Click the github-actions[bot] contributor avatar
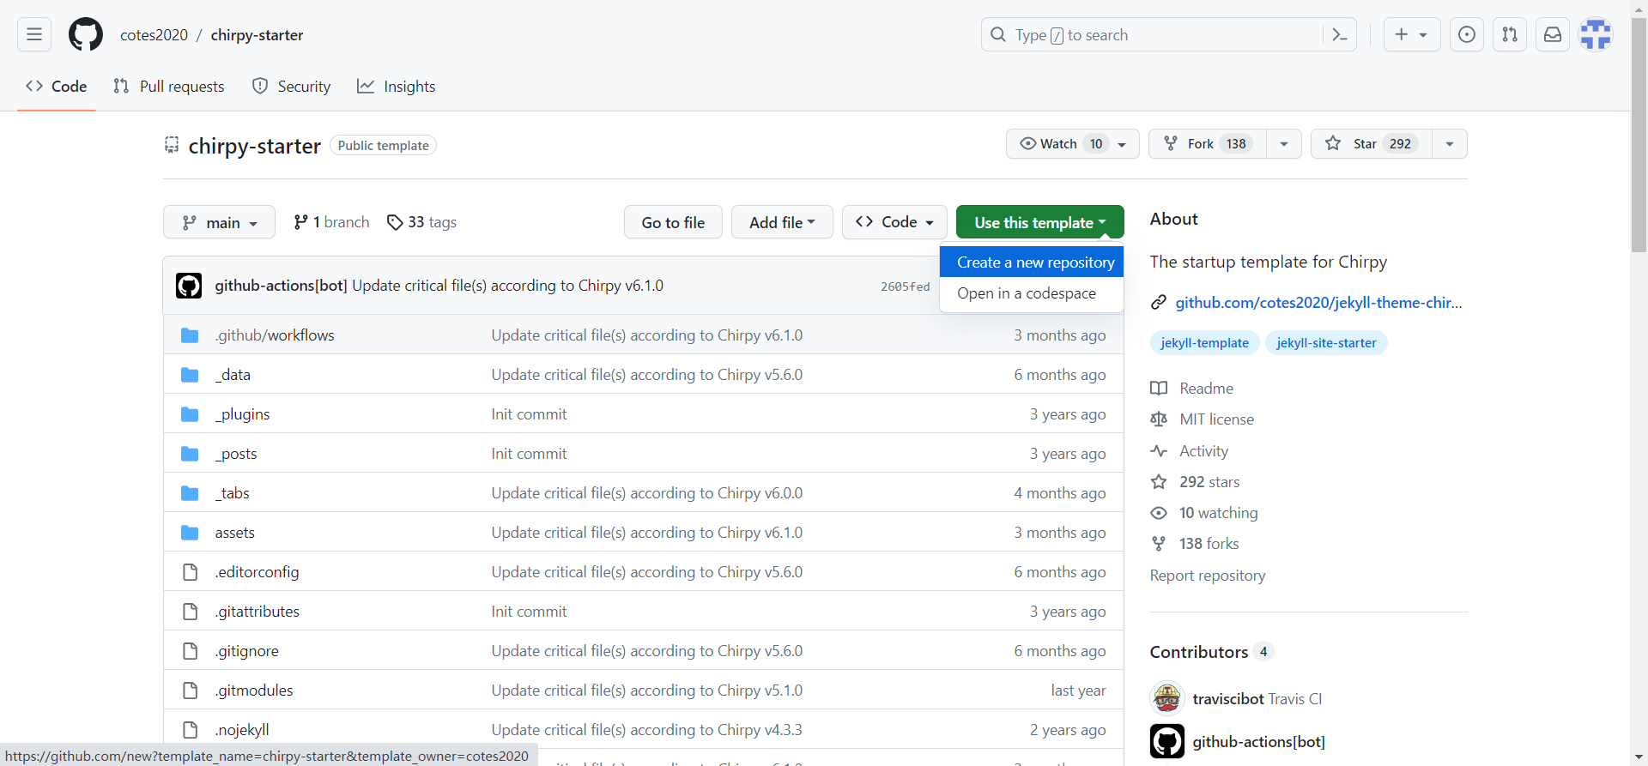Viewport: 1648px width, 766px height. click(1167, 741)
